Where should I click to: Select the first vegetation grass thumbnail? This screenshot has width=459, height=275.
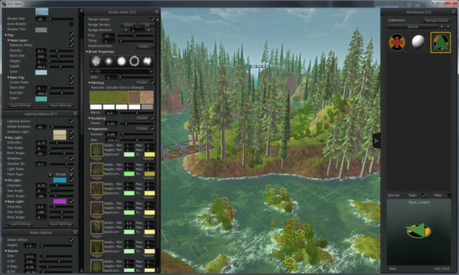click(96, 150)
